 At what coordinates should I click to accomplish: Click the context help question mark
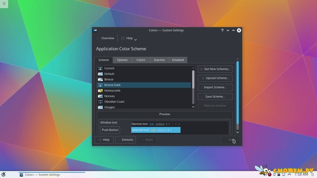222,30
